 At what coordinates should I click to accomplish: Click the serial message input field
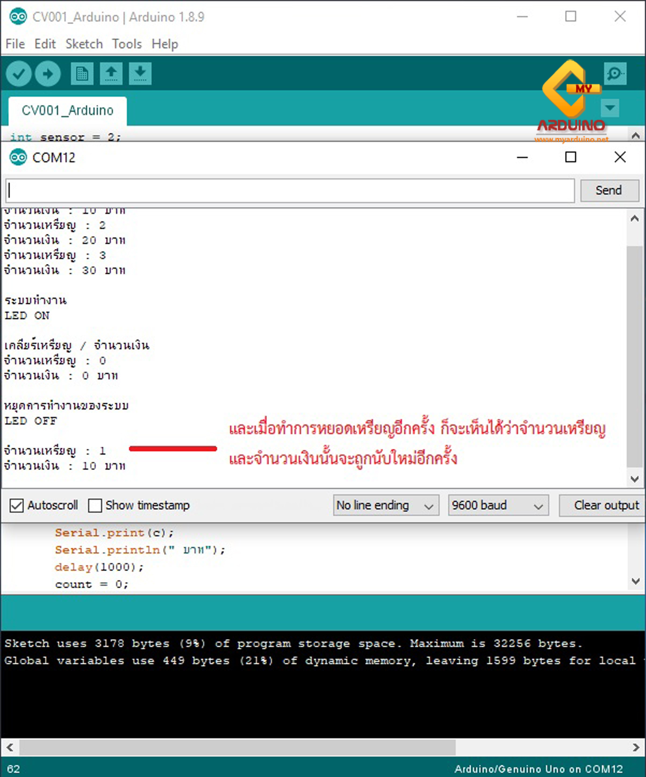coord(290,190)
